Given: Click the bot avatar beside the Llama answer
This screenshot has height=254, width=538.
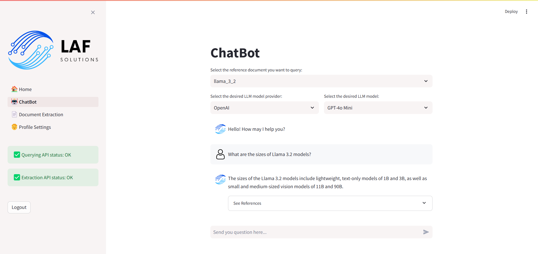Looking at the screenshot, I should coord(220,180).
